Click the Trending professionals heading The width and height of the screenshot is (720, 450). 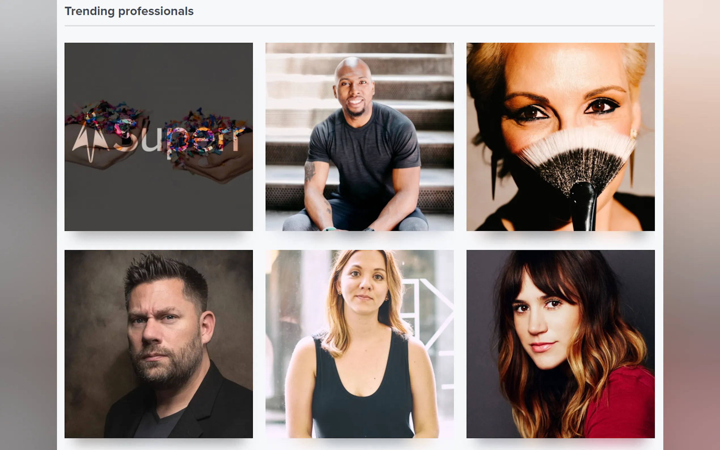[x=129, y=11]
